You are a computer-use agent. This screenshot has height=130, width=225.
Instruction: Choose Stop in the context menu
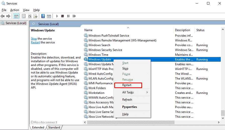[x=125, y=69]
